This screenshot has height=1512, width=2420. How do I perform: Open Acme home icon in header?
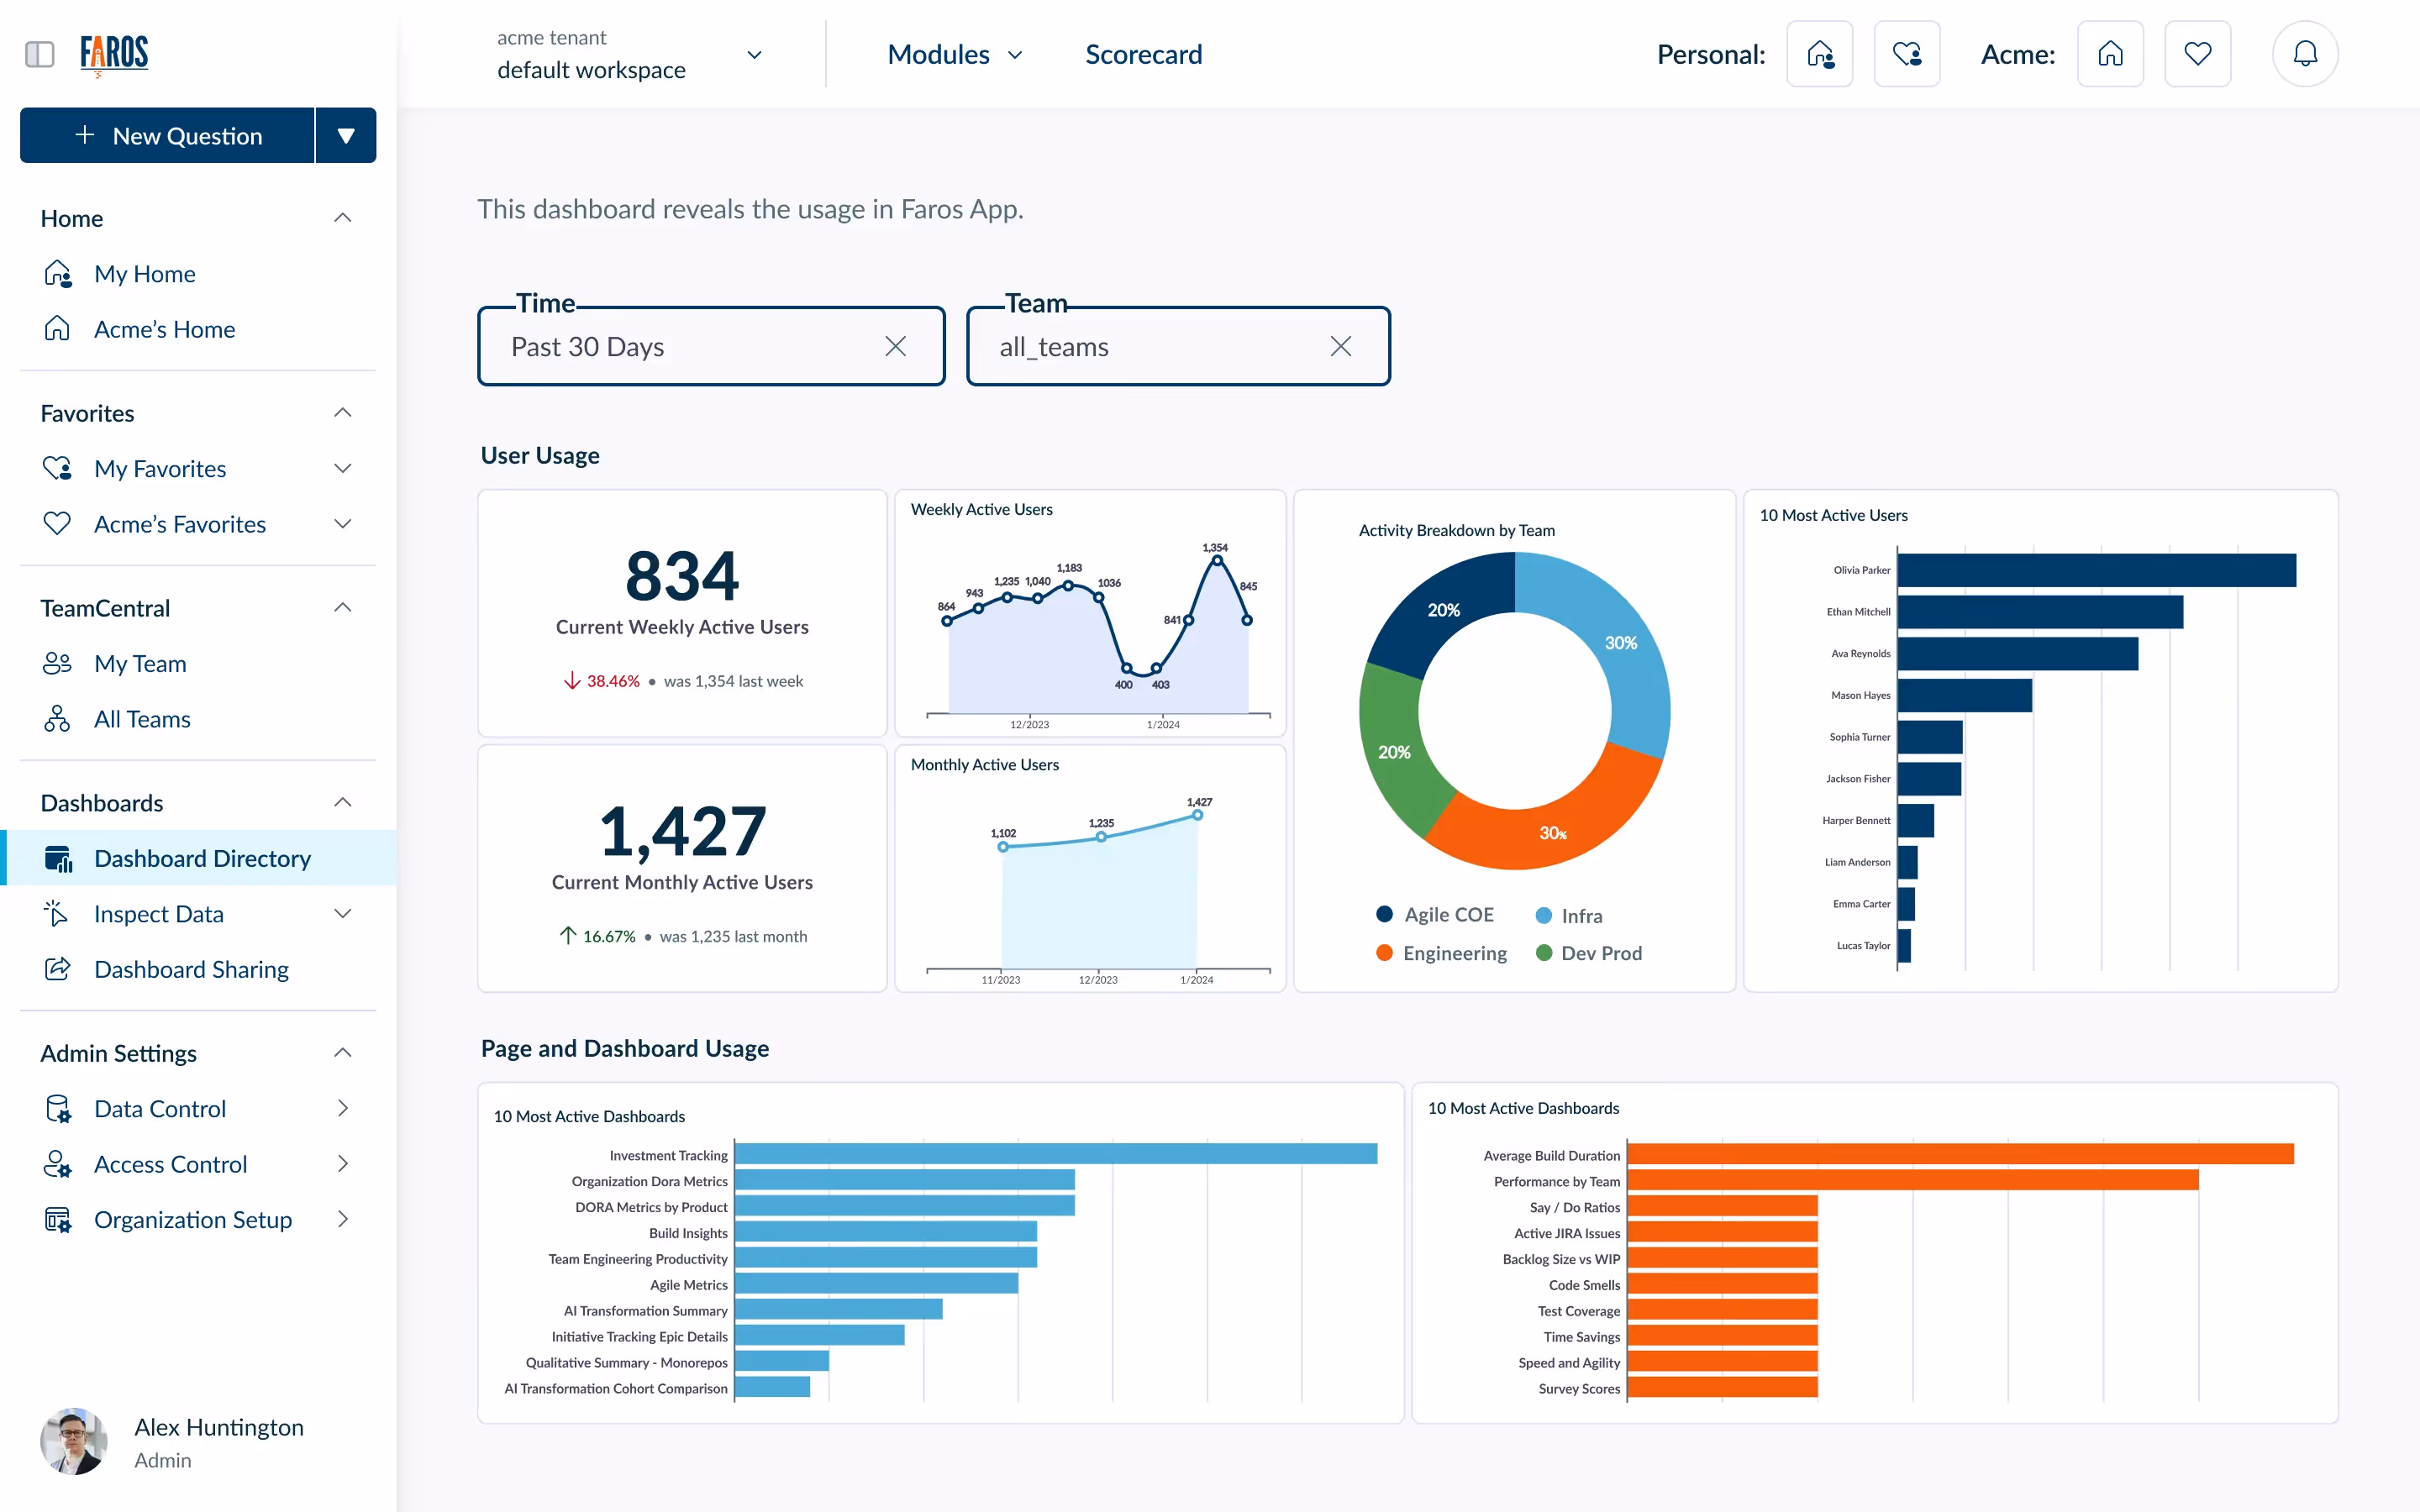2110,54
